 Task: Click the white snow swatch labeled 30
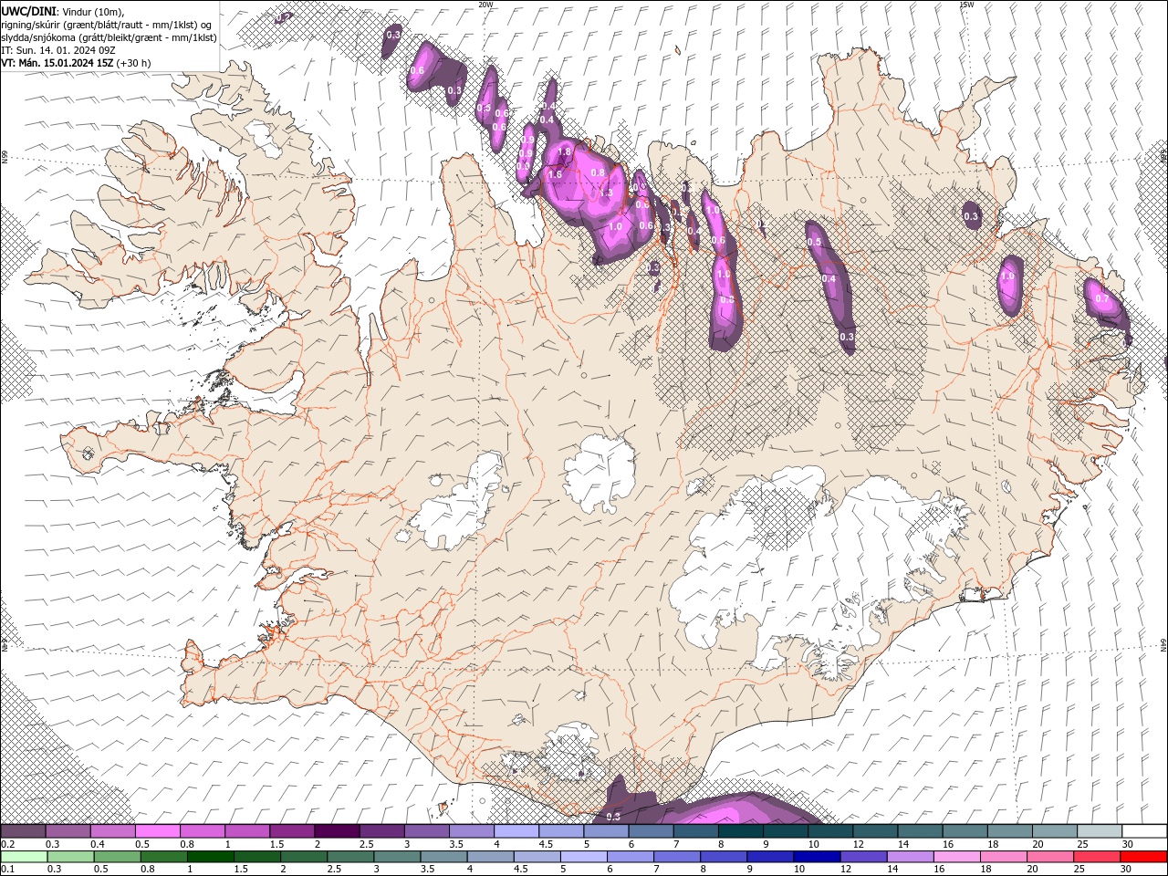pyautogui.click(x=1144, y=831)
